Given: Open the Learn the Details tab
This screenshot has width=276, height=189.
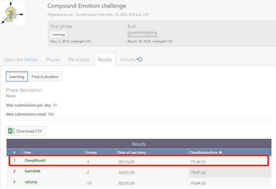Looking at the screenshot, I should coord(21,59).
